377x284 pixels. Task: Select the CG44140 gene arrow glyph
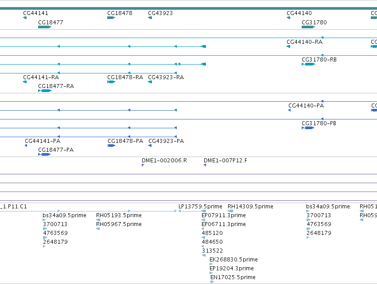(288, 18)
